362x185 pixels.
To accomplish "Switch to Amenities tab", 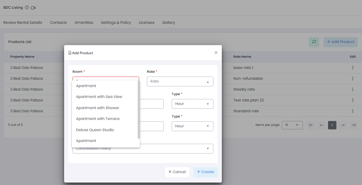I will [84, 23].
